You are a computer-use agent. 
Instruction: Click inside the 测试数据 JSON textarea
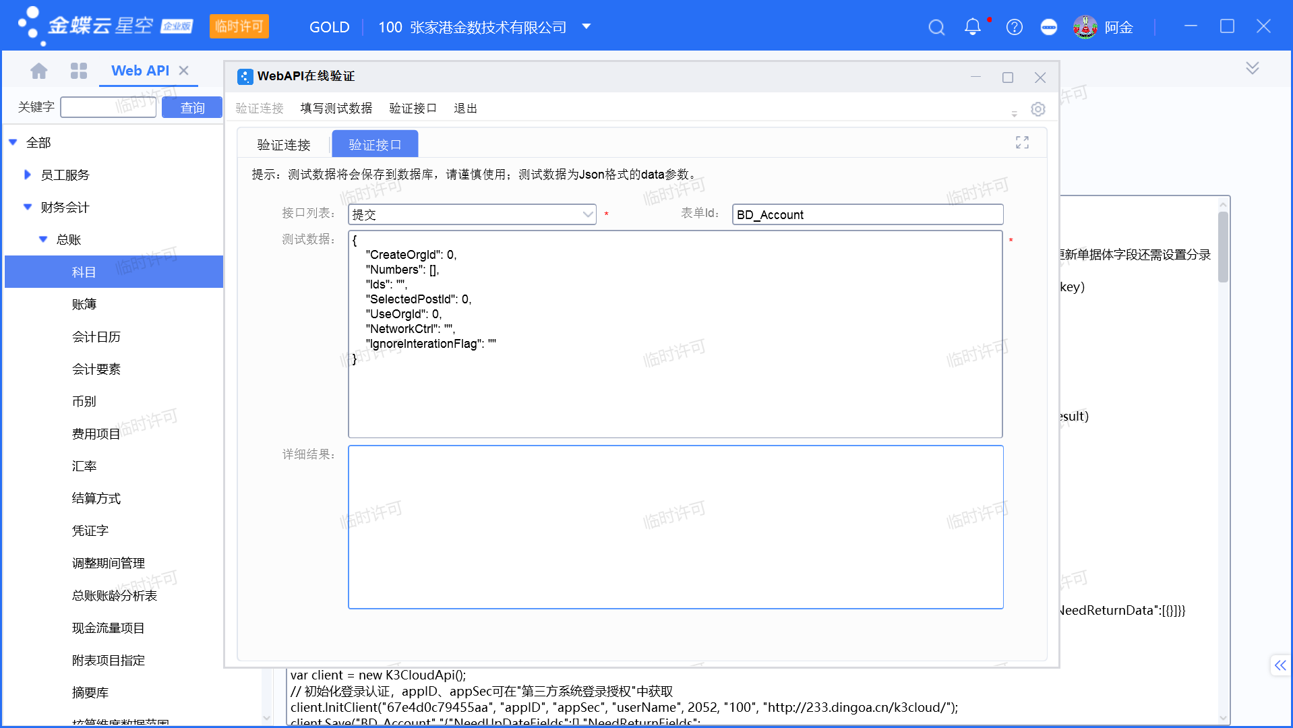(675, 334)
